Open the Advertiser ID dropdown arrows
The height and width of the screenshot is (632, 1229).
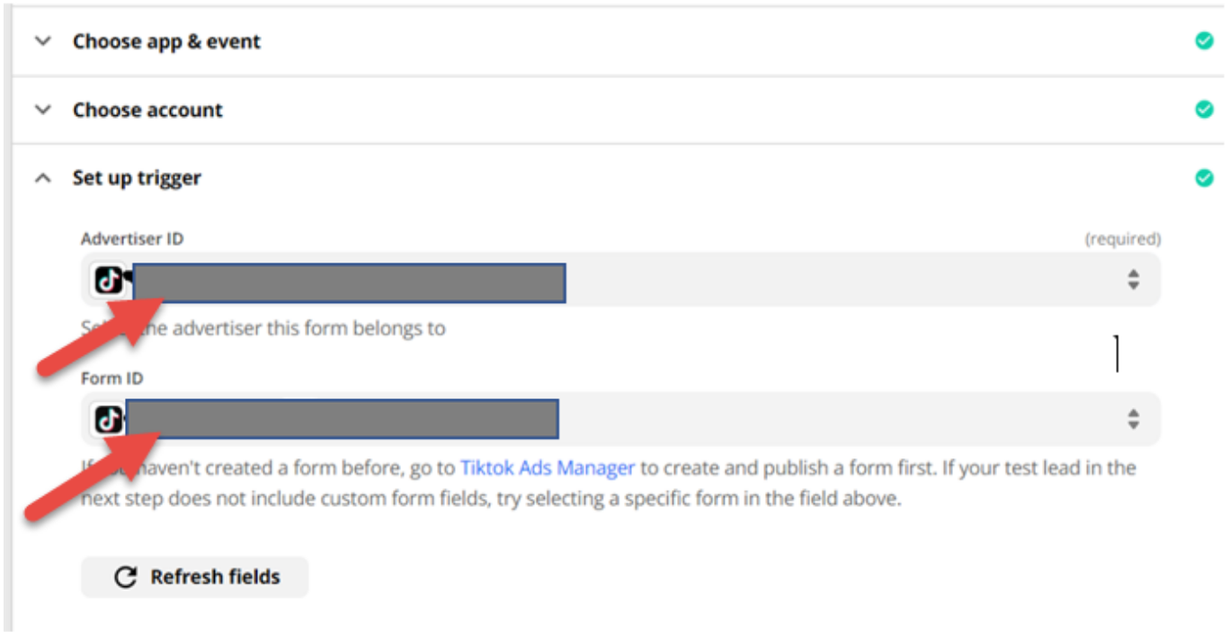1134,280
